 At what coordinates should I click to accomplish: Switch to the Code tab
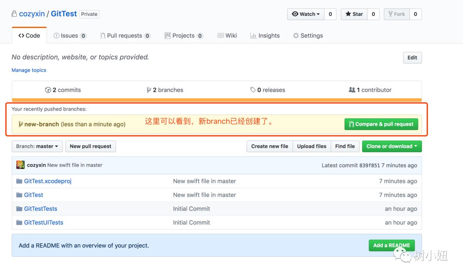click(29, 36)
